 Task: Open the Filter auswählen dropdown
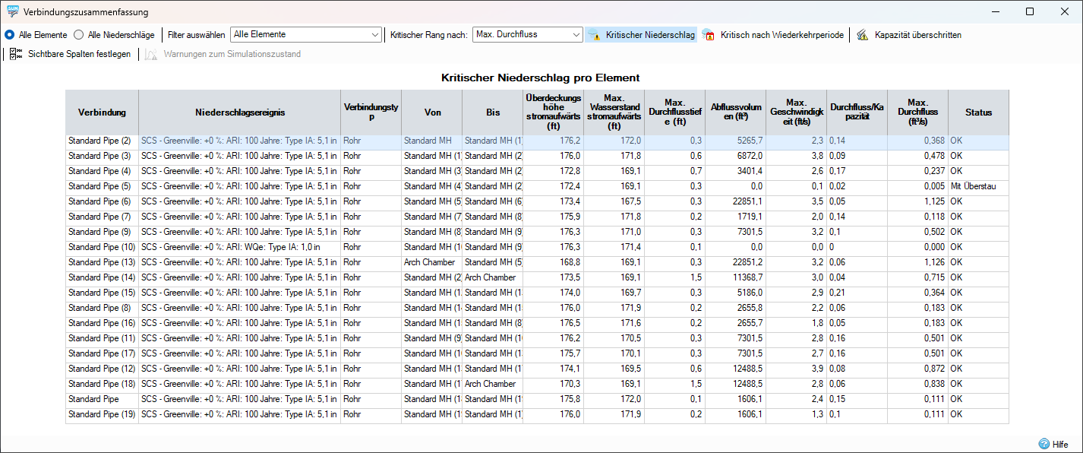click(305, 35)
